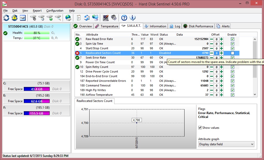Click the framed hard disk toolbar icon

pos(23,18)
